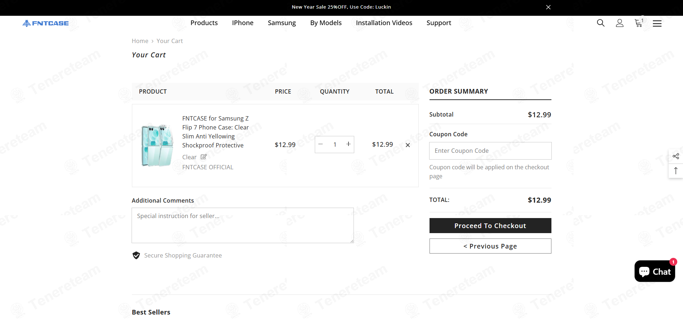Open the Chat widget
Screen dimensions: 683x326
(x=655, y=271)
